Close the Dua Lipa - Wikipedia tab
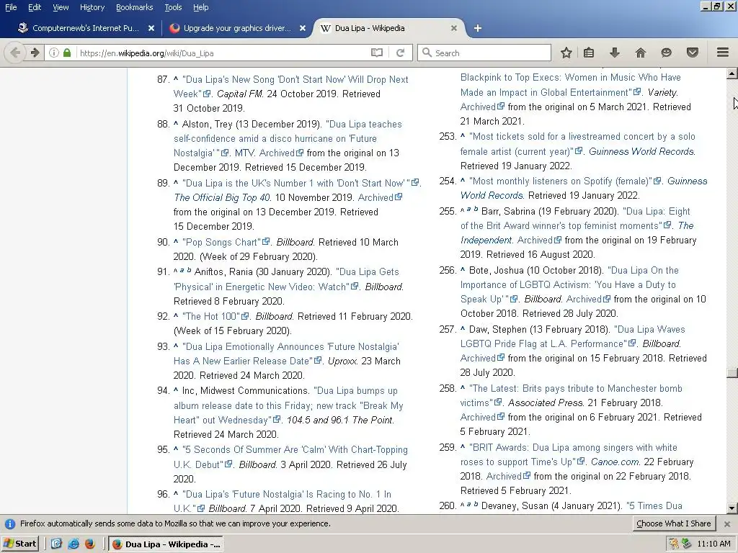Image resolution: width=738 pixels, height=553 pixels. [454, 28]
